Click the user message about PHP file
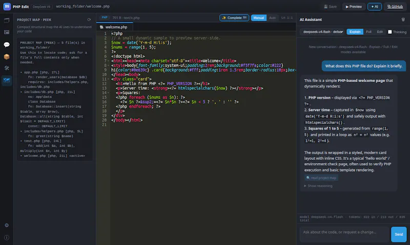This screenshot has width=410, height=245. click(363, 66)
